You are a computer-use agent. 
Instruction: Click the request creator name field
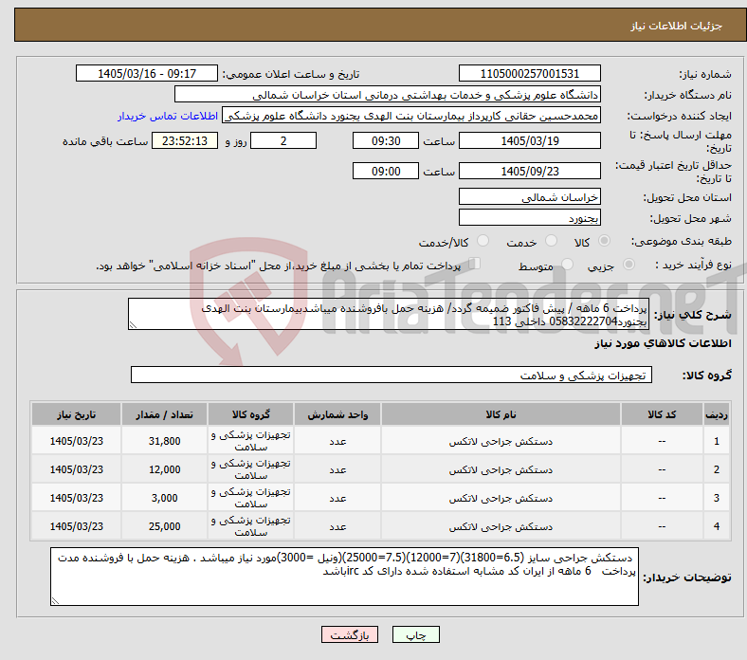tap(411, 116)
